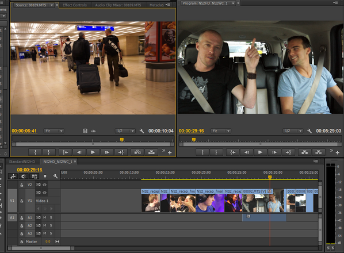Viewport: 344px width, 253px height.
Task: Expand Source monitor transport overflow chevrons
Action: point(163,151)
